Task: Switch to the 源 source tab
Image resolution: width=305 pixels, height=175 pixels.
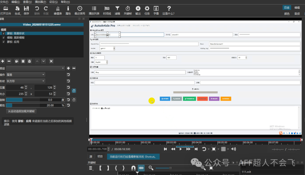Action: tap(91, 157)
